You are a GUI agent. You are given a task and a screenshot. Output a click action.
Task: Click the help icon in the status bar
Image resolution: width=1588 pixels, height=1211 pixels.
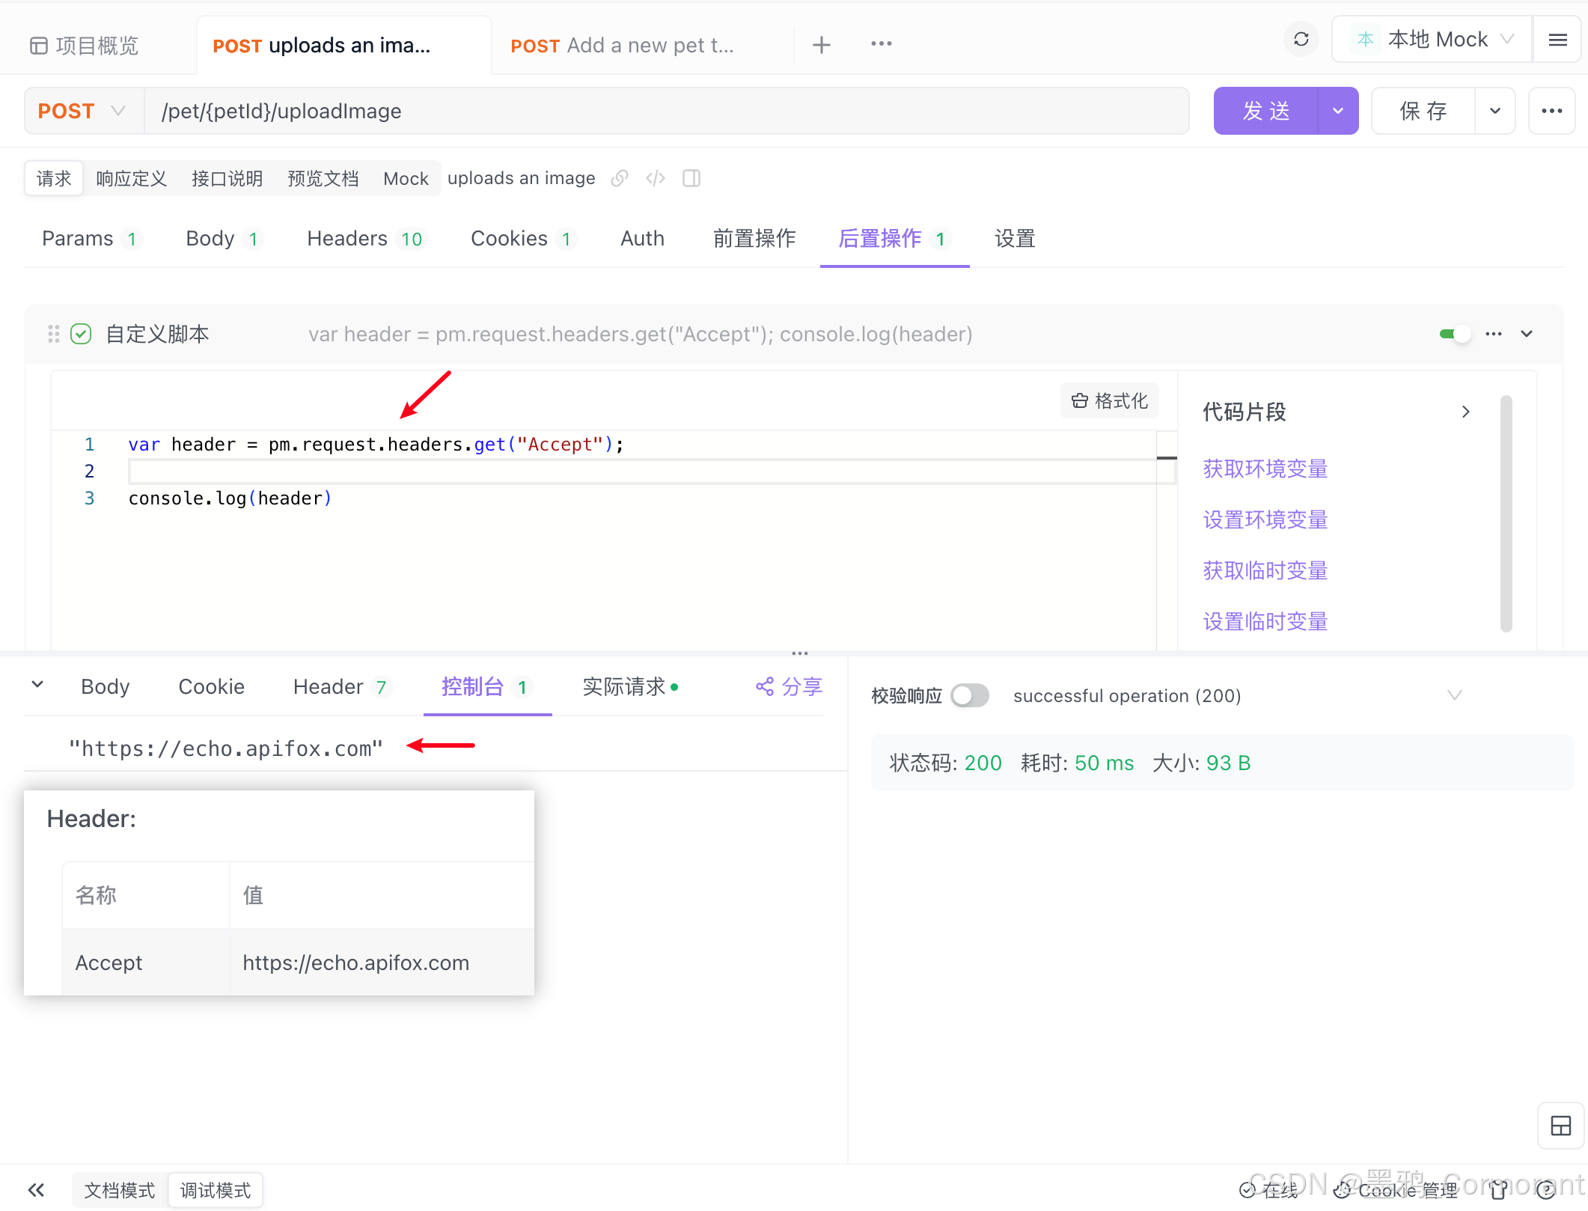tap(1547, 1189)
